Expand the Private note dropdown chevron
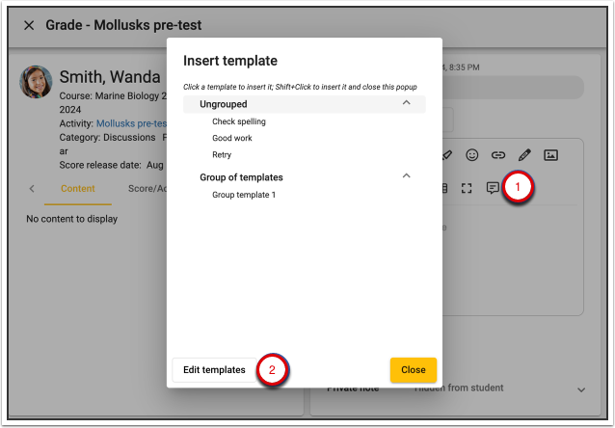The width and height of the screenshot is (615, 428). [580, 389]
